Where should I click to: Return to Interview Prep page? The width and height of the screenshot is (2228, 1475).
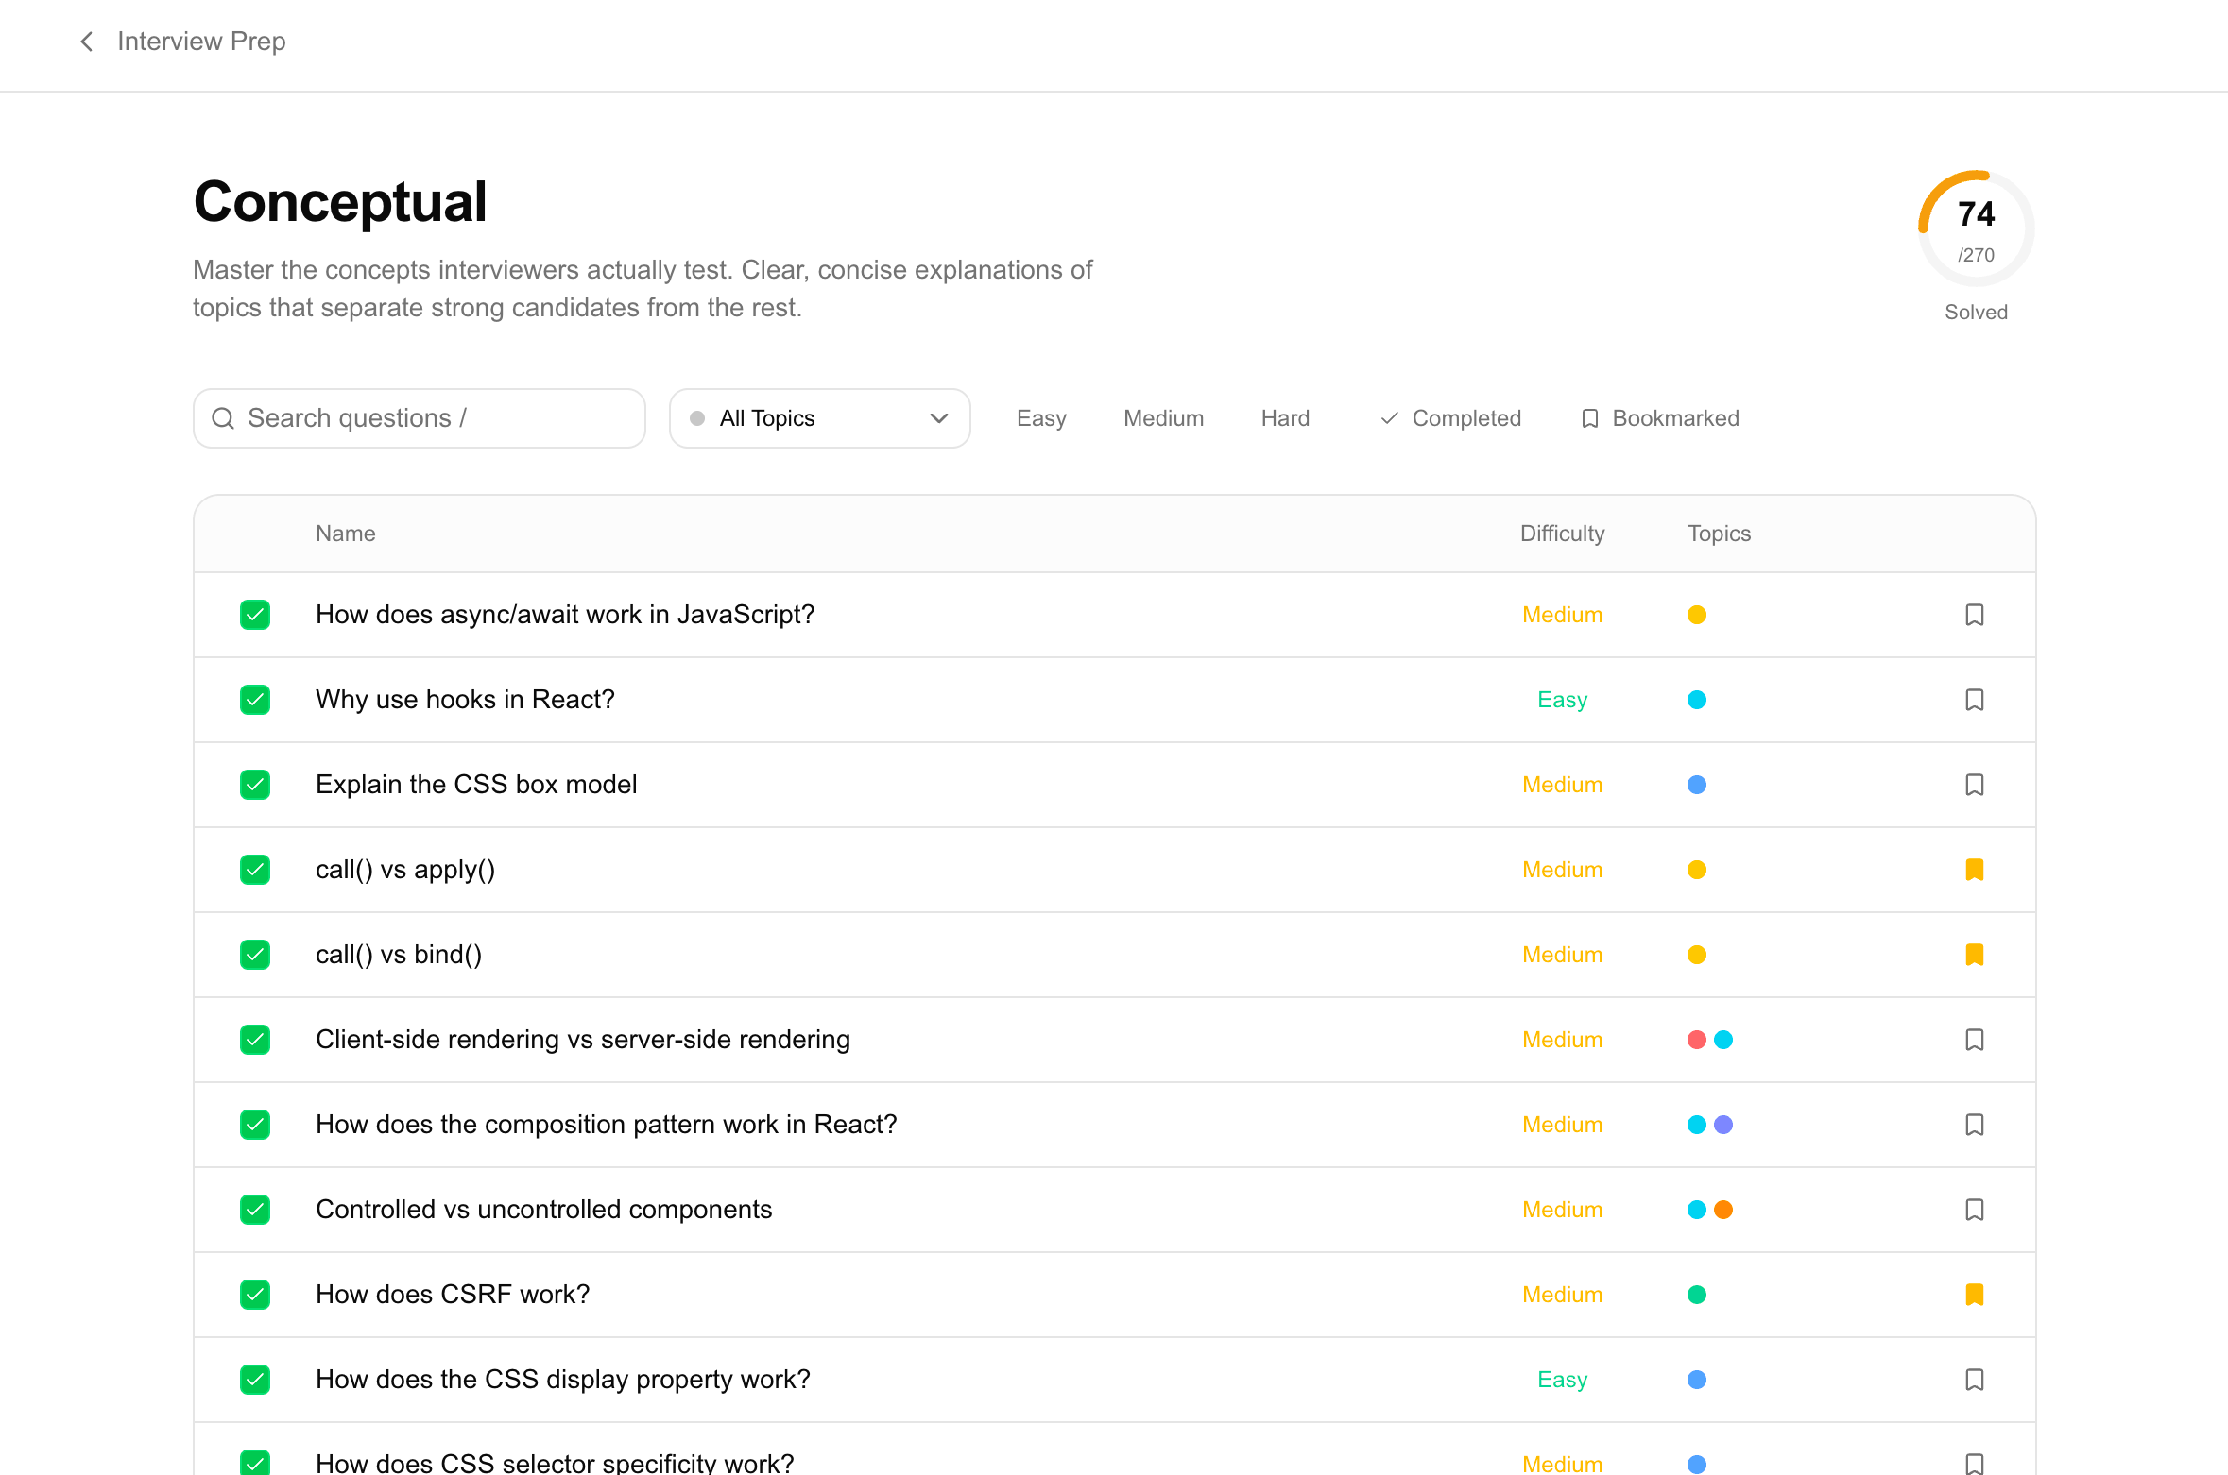click(x=201, y=42)
